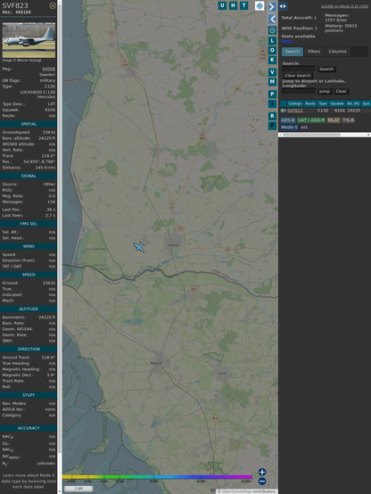371x494 pixels.
Task: Click the double-arrow sidebar toggle button
Action: 283,6
